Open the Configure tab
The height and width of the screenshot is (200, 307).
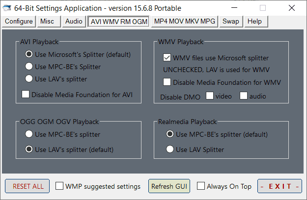[x=19, y=22]
